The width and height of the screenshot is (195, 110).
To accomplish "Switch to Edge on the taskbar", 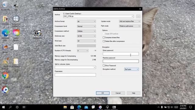I will [x=79, y=107].
